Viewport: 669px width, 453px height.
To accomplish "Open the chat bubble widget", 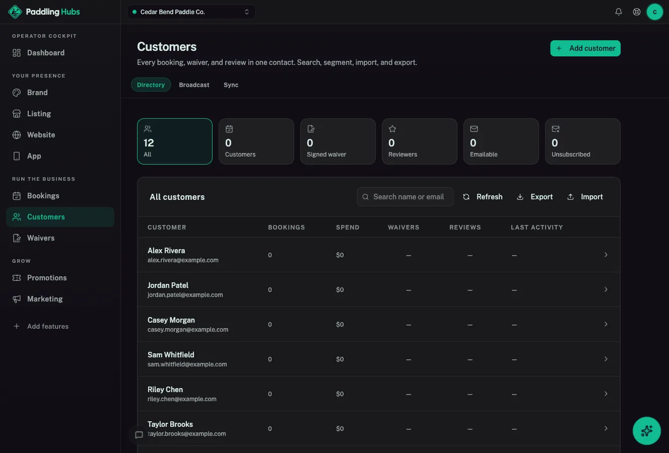I will point(139,435).
